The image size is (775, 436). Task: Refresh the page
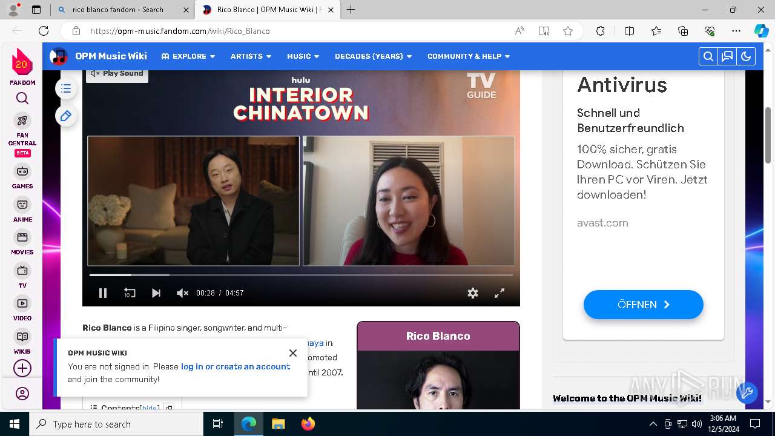pos(44,31)
